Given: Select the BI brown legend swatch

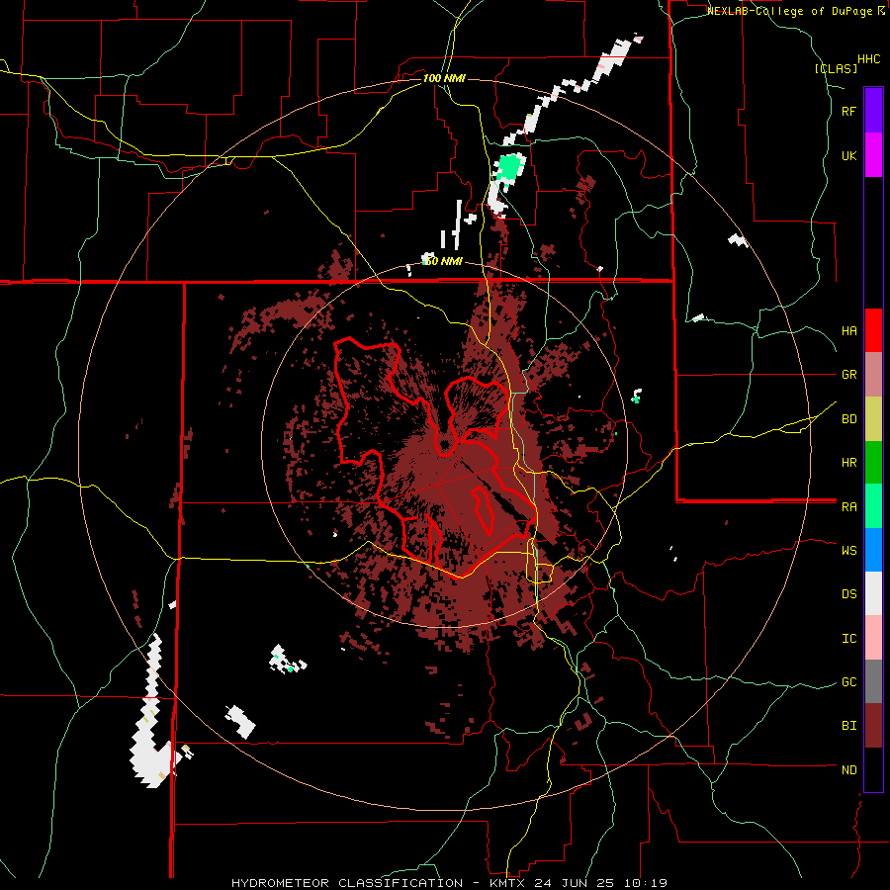Looking at the screenshot, I should point(873,726).
